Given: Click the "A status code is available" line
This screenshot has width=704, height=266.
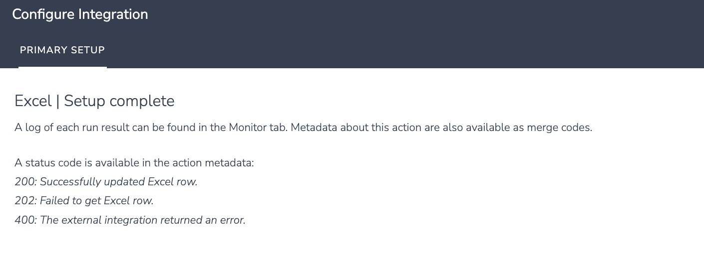Looking at the screenshot, I should pos(134,163).
